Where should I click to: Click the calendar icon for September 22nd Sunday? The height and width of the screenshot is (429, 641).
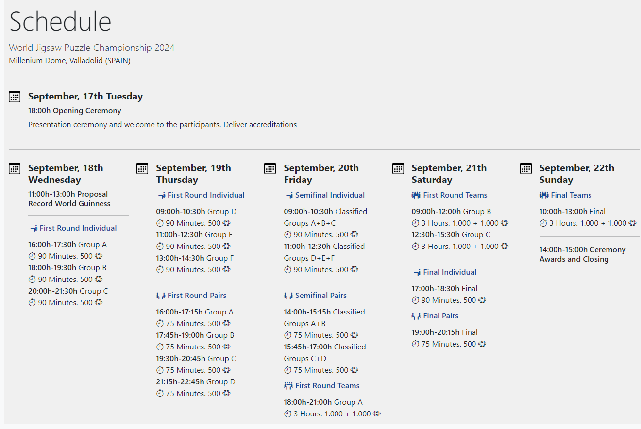point(525,168)
